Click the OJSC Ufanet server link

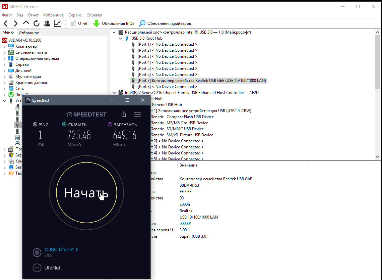pos(61,249)
